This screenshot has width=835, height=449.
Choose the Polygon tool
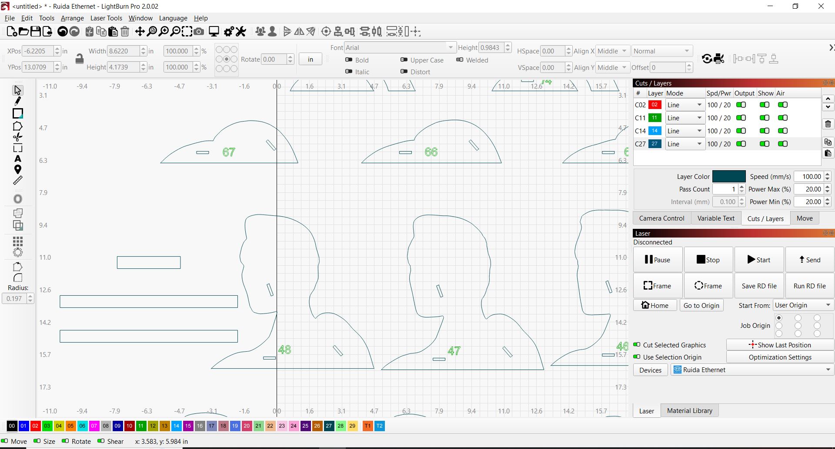[18, 126]
